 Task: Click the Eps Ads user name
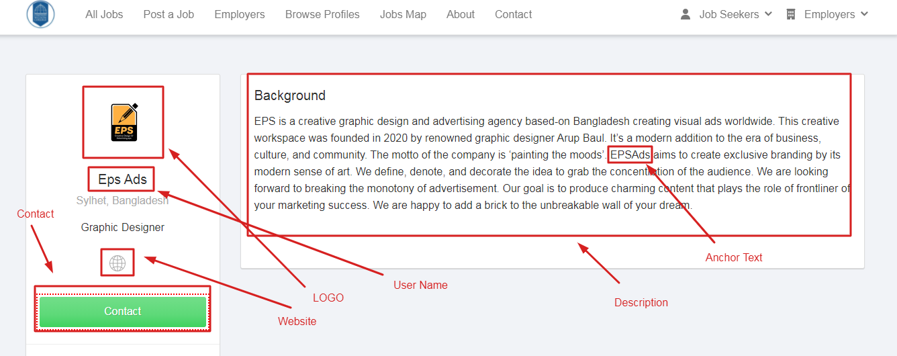click(x=122, y=179)
